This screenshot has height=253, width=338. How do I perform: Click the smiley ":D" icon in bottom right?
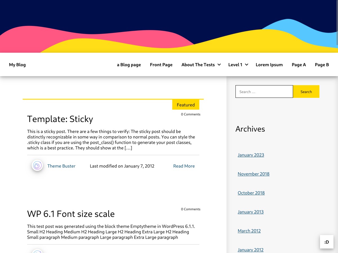[x=326, y=242]
